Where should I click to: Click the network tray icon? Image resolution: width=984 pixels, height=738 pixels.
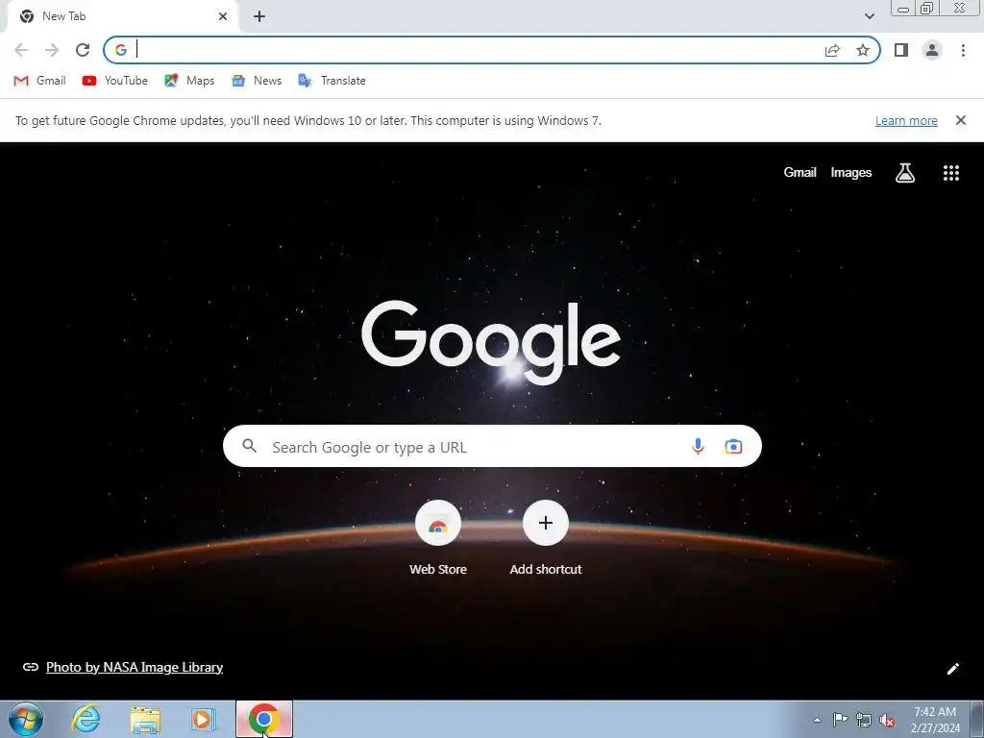coord(864,720)
